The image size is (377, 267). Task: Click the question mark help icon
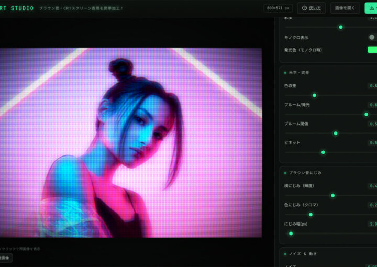coord(304,8)
